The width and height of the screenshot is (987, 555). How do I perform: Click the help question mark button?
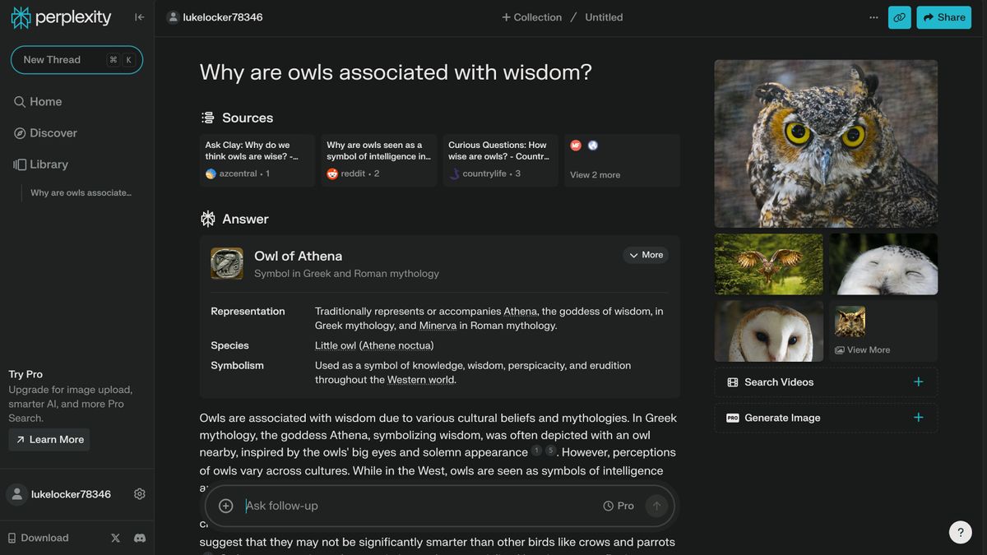960,532
